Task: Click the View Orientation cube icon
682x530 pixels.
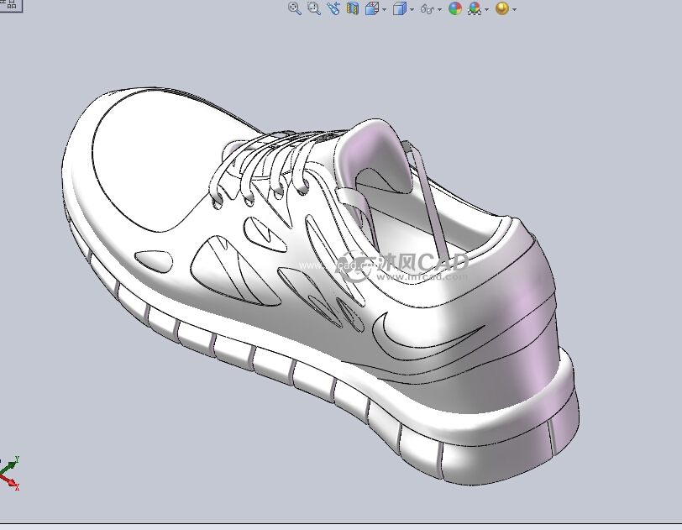Action: 372,8
